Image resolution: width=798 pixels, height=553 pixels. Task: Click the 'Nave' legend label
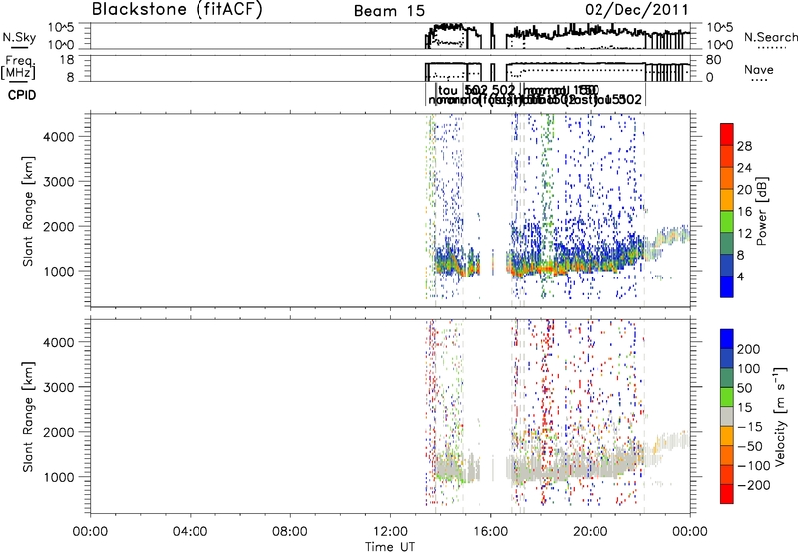click(x=759, y=69)
